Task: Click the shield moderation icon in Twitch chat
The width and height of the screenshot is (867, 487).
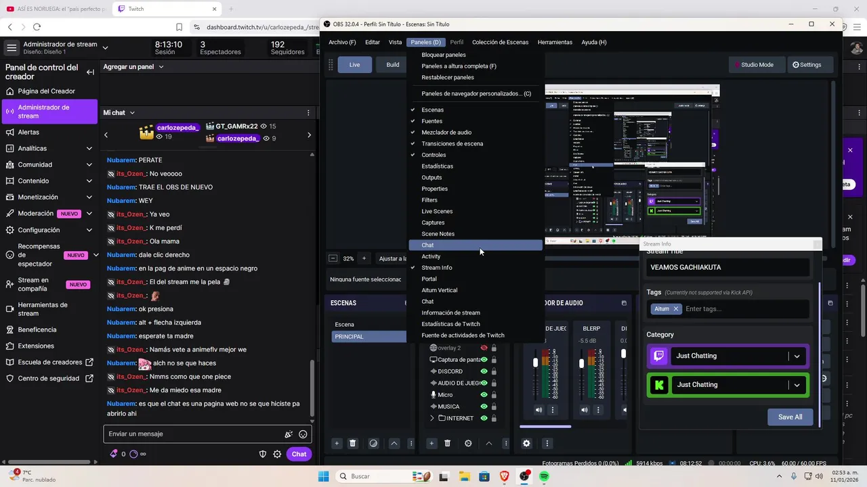Action: coord(263,455)
